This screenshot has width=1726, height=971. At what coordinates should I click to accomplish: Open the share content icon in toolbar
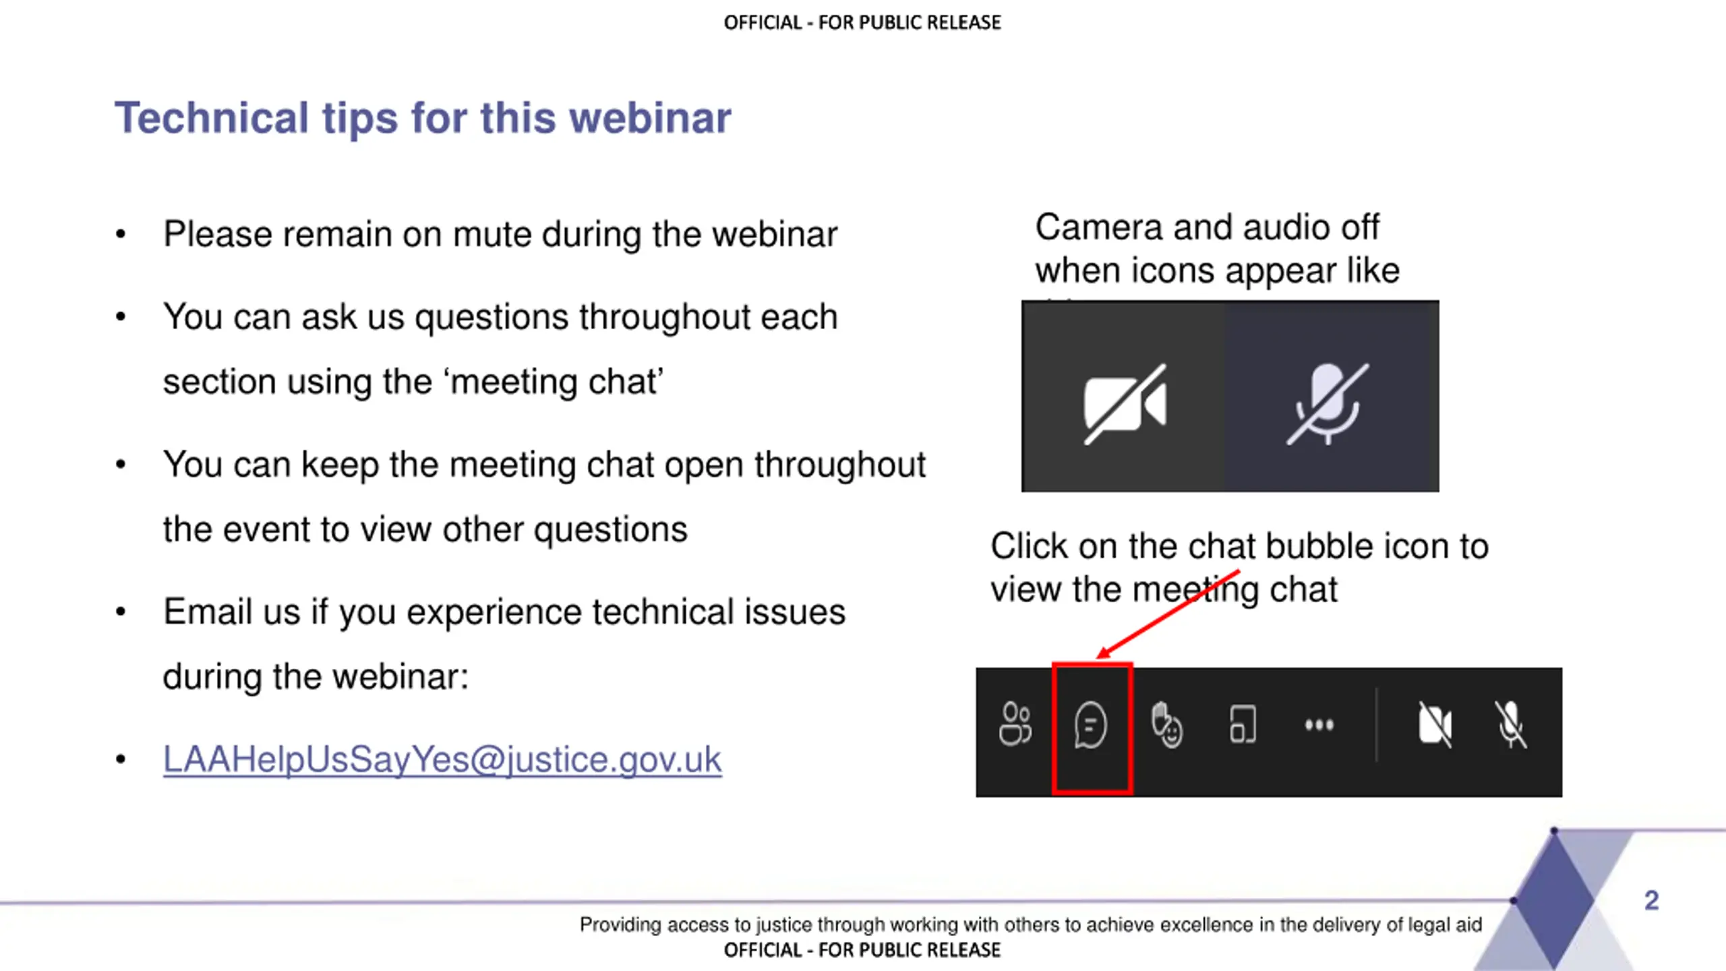pyautogui.click(x=1243, y=725)
